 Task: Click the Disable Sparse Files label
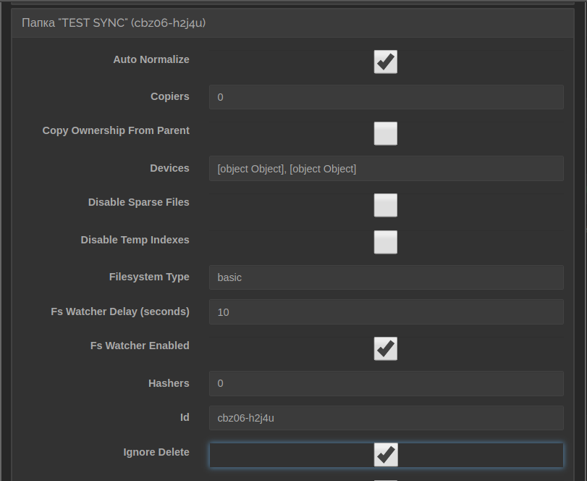[x=139, y=202]
